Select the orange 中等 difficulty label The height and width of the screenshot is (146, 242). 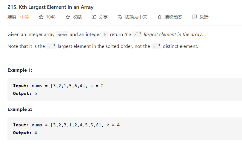(x=24, y=17)
